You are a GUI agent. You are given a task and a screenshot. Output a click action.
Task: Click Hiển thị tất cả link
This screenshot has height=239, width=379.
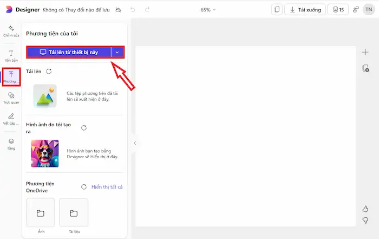(x=107, y=187)
